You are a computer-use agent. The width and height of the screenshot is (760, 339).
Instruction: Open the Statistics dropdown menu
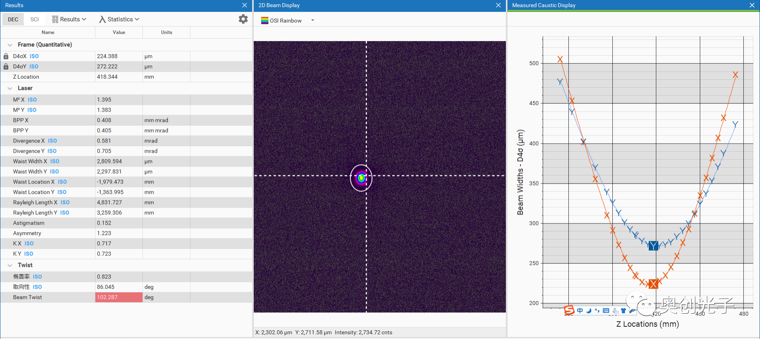120,19
